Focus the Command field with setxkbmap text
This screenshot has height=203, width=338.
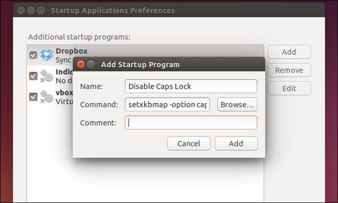tap(167, 105)
